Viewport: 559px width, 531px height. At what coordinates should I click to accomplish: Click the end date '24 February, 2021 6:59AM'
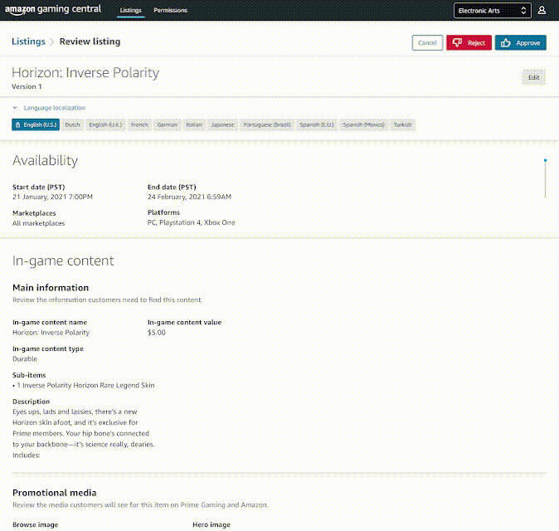[189, 197]
